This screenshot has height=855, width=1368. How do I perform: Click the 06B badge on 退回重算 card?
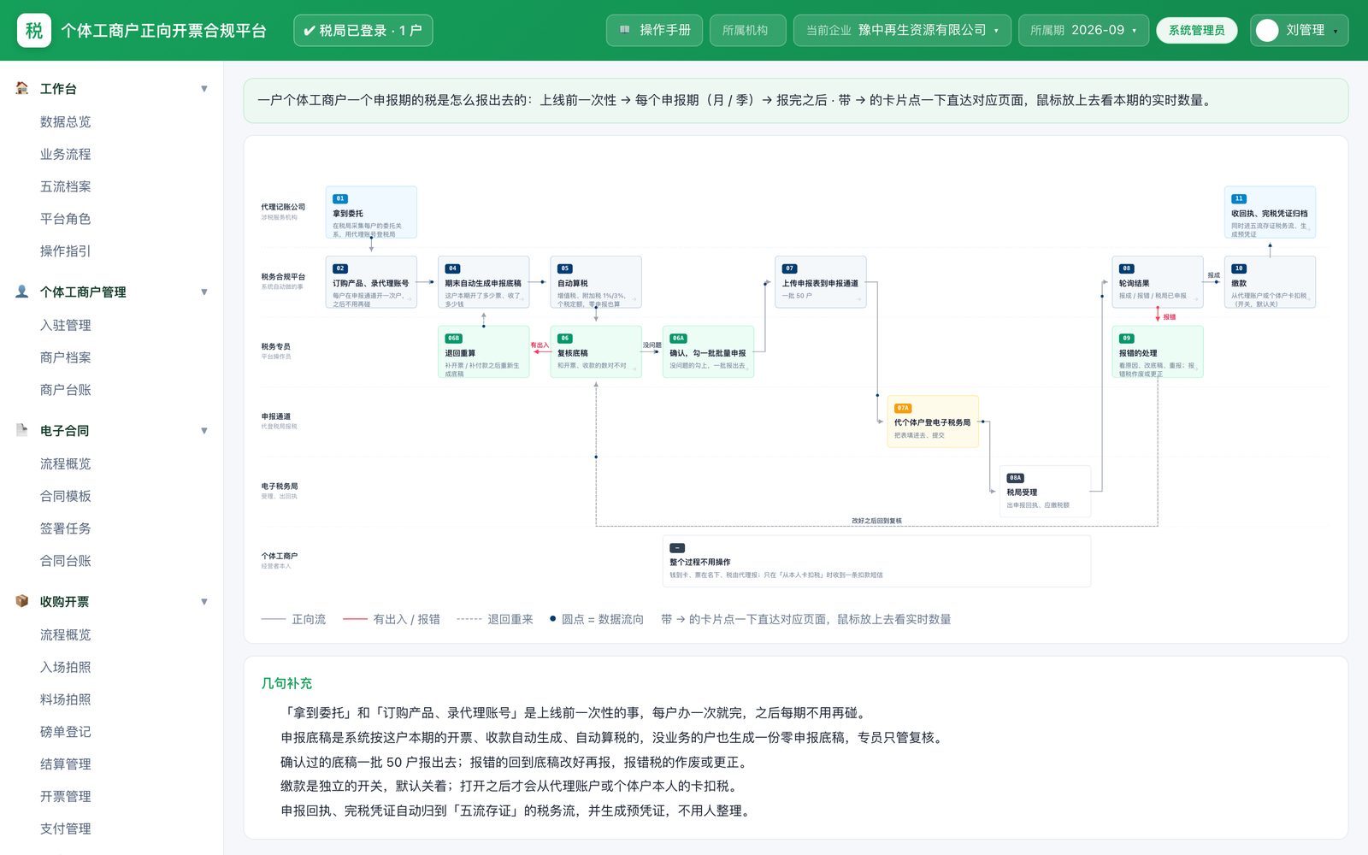[454, 339]
